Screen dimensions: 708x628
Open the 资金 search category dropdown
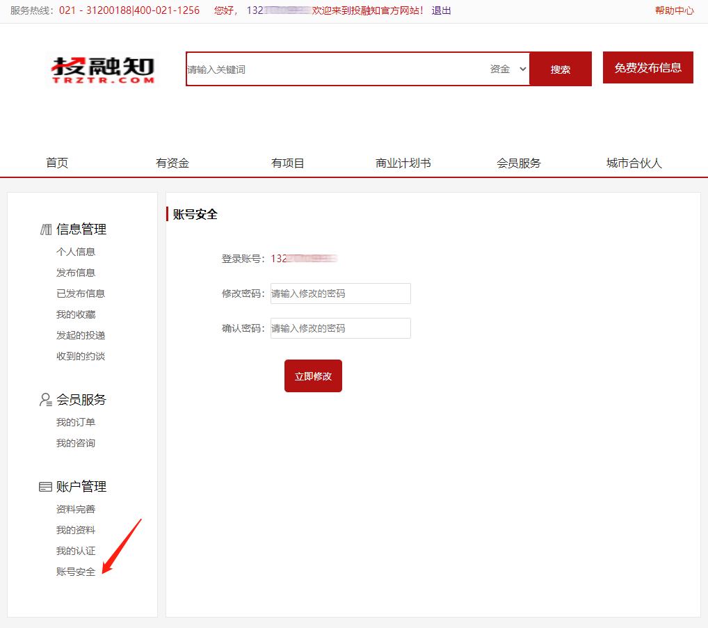(x=506, y=69)
